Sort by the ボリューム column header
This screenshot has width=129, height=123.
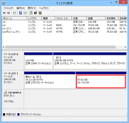pos(14,18)
